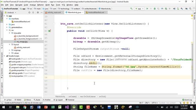Open the Build menu

[x=47, y=5]
